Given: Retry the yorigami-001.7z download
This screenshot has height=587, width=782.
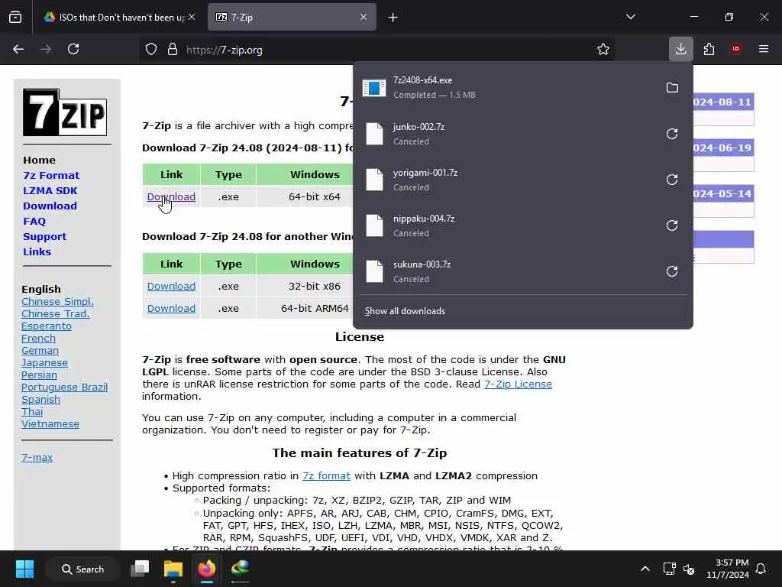Looking at the screenshot, I should pos(672,180).
